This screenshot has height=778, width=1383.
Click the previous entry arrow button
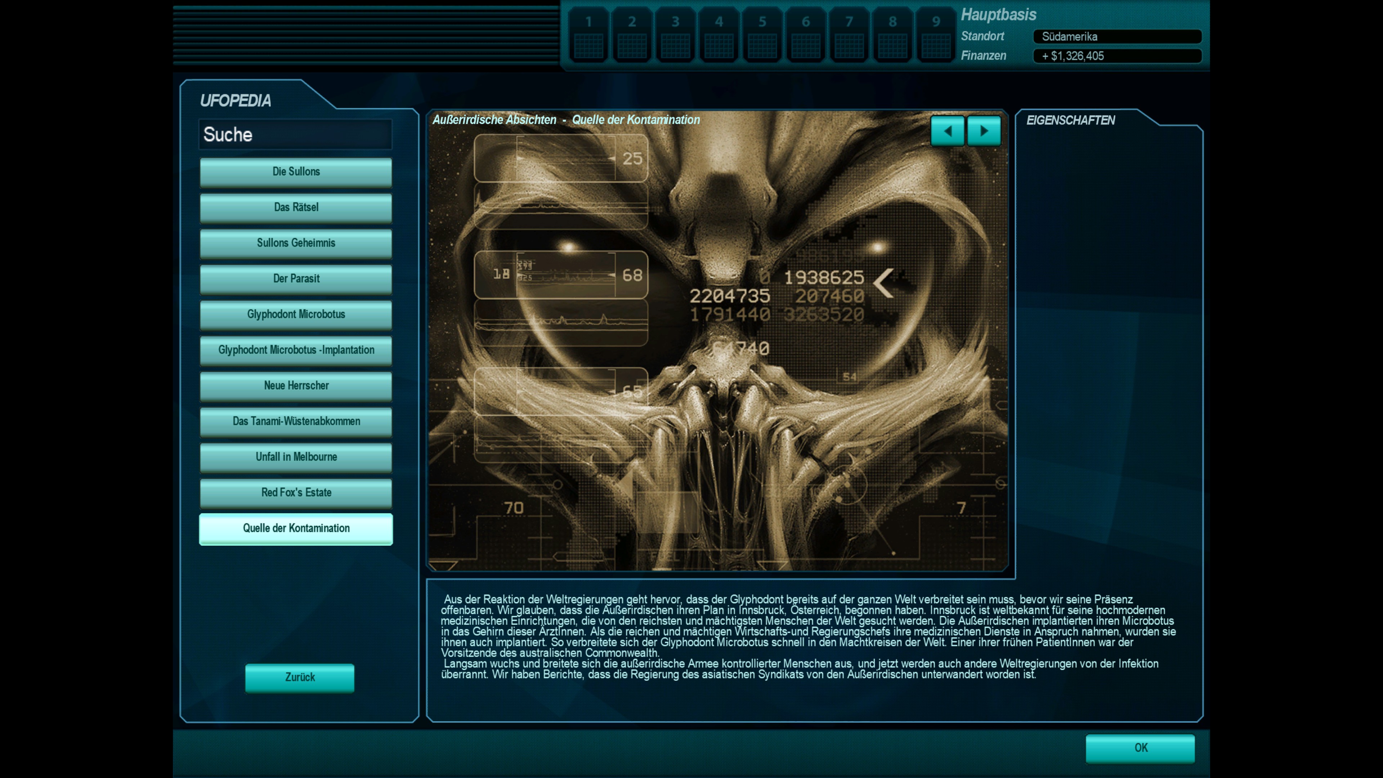[947, 131]
